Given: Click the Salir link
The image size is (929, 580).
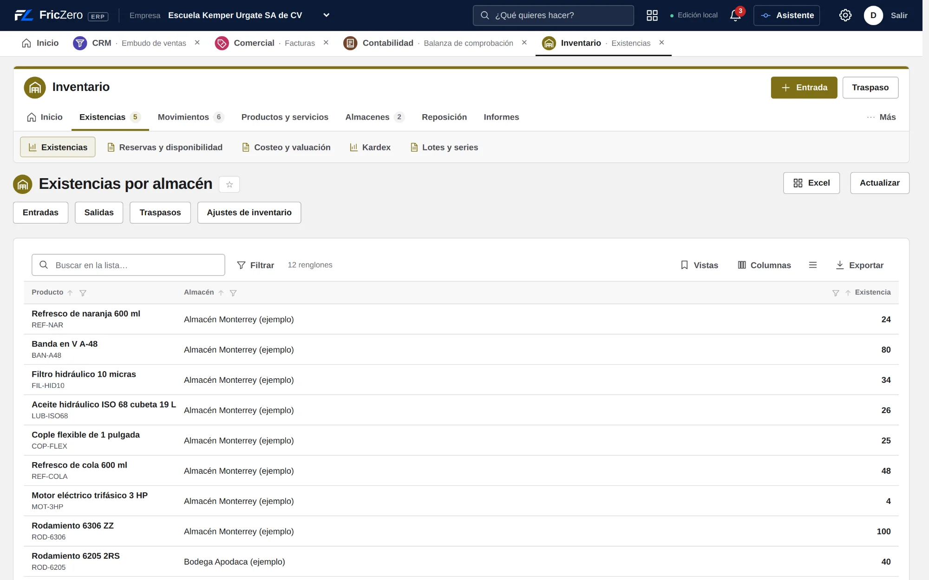Looking at the screenshot, I should click(x=899, y=15).
